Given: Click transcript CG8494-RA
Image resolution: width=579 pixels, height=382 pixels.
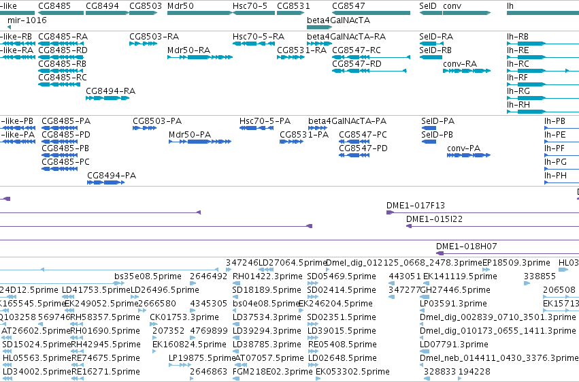Looking at the screenshot, I should click(x=107, y=98).
